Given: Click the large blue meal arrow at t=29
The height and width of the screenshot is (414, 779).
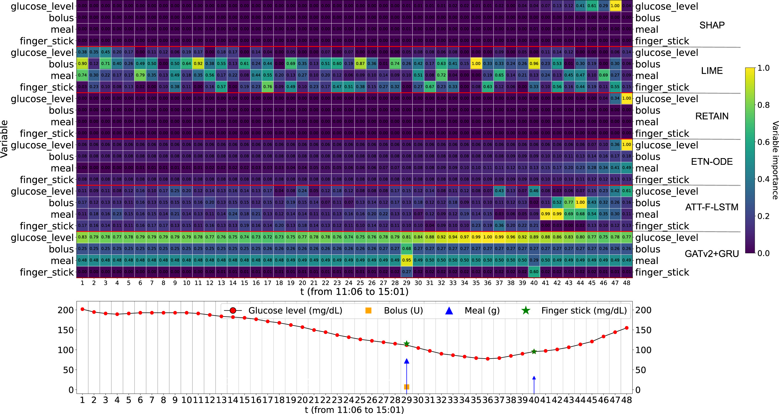Looking at the screenshot, I should point(406,361).
